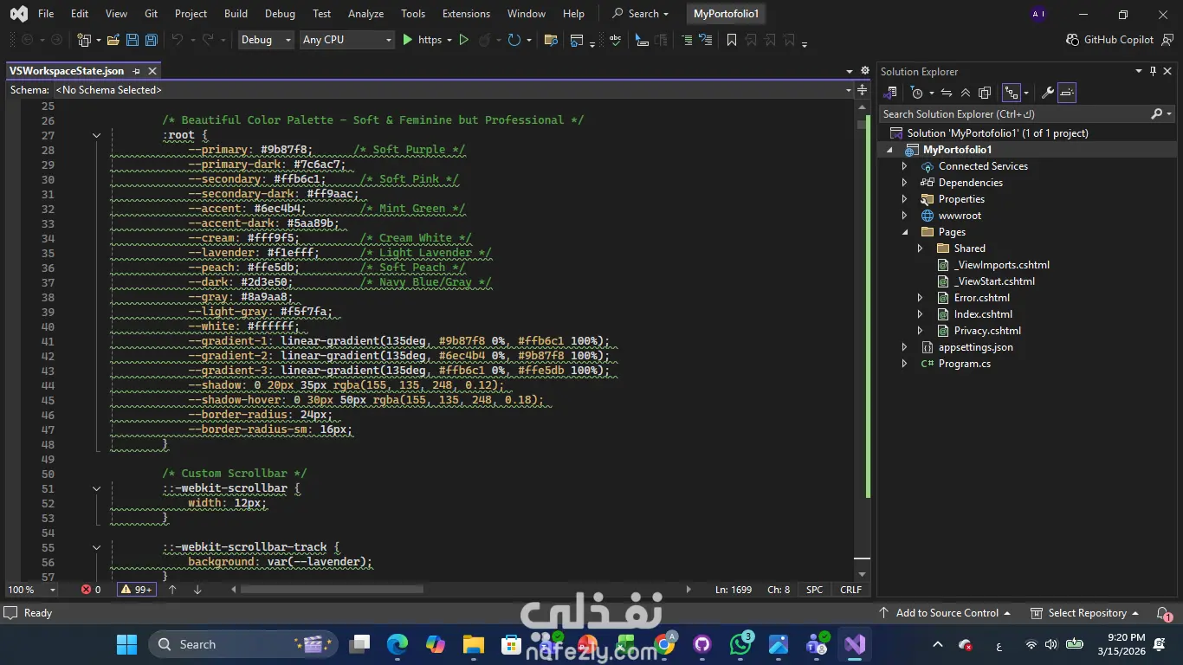The image size is (1183, 665).
Task: Collapse the Pages folder
Action: click(x=904, y=232)
